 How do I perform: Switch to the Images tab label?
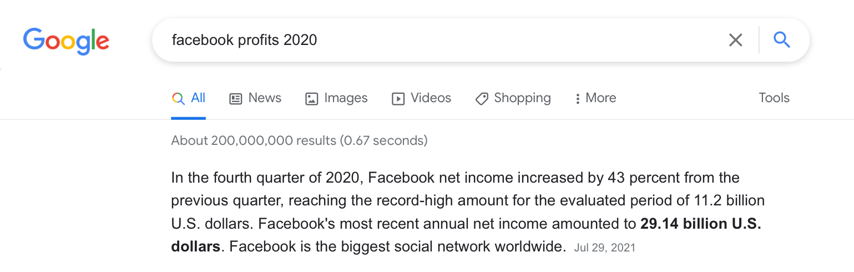[x=346, y=98]
